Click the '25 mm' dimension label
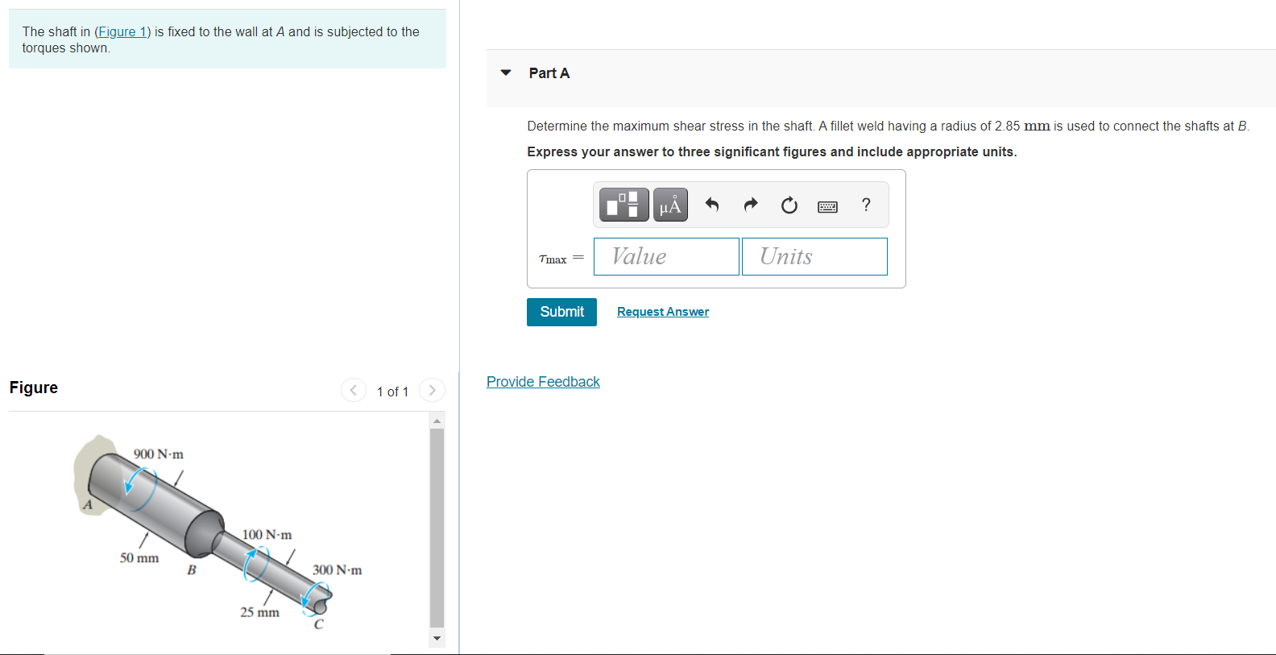Screen dimensions: 1276x655 point(259,612)
